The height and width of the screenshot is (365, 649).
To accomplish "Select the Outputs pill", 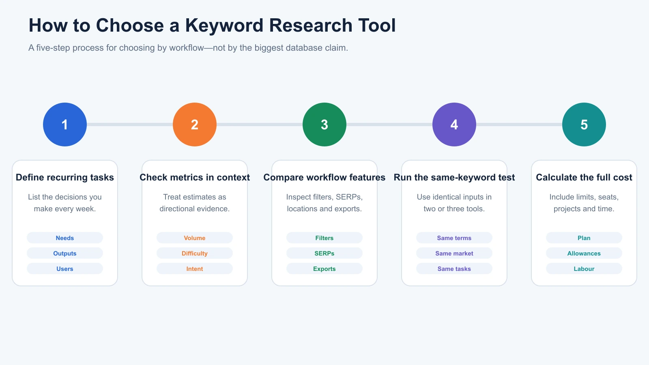I will pyautogui.click(x=65, y=253).
